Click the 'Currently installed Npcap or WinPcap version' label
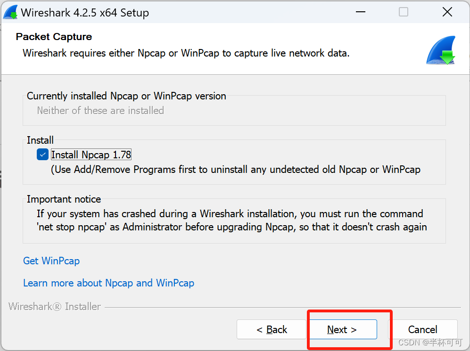The image size is (470, 351). (126, 96)
